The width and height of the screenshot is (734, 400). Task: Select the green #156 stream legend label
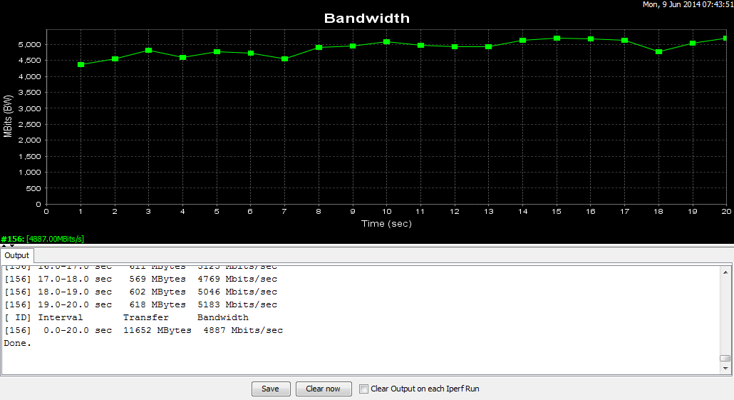[43, 239]
